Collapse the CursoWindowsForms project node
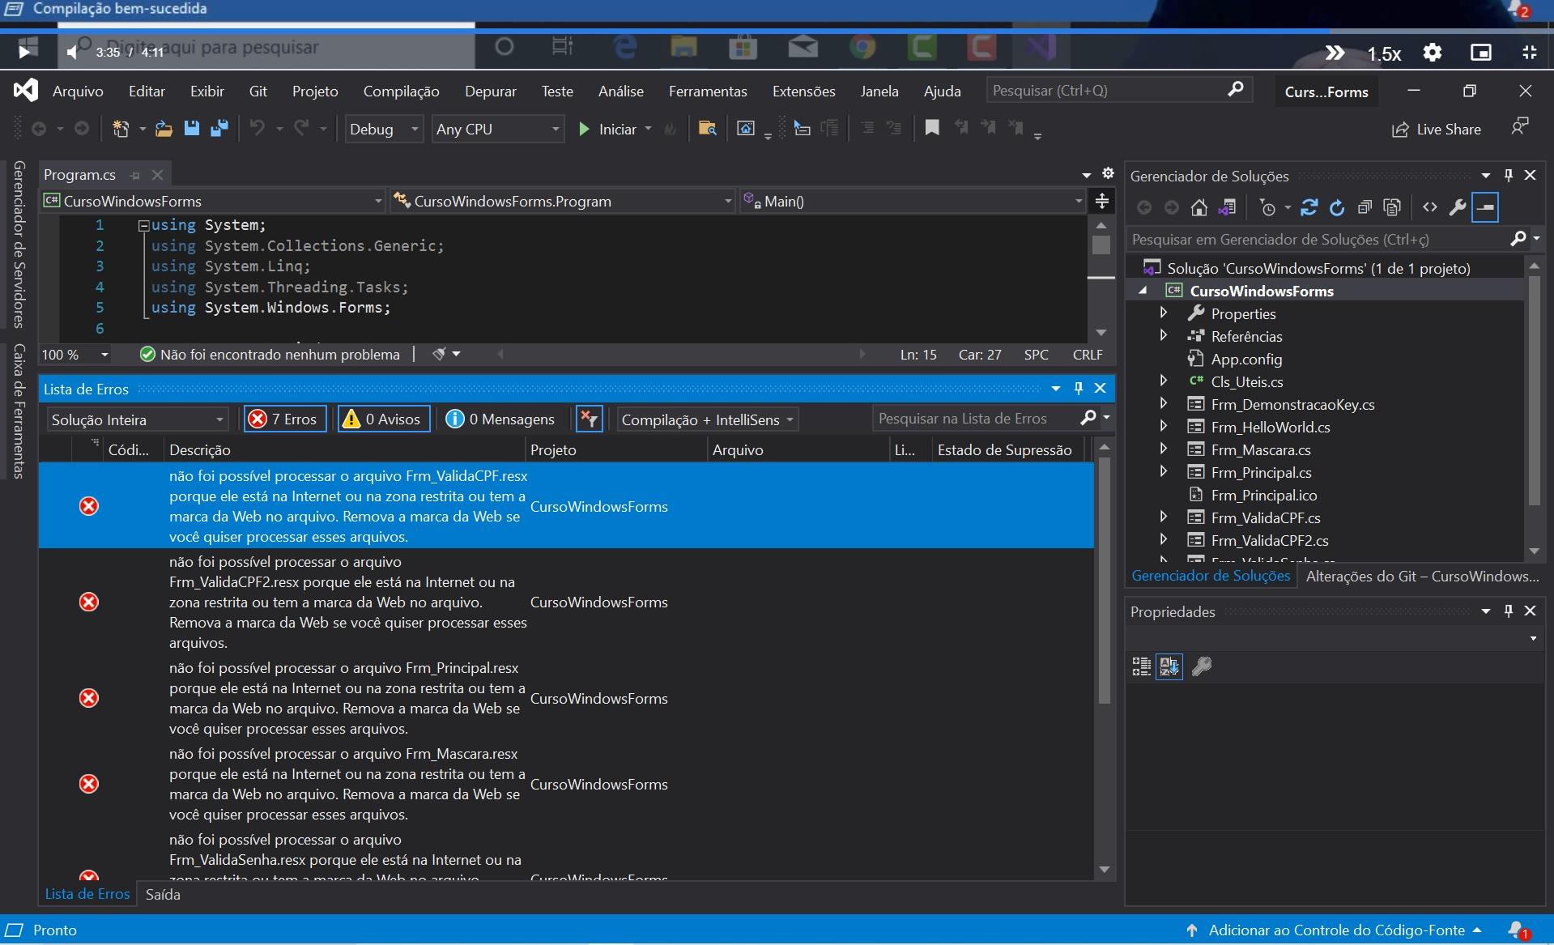Viewport: 1554px width, 945px height. (x=1143, y=291)
